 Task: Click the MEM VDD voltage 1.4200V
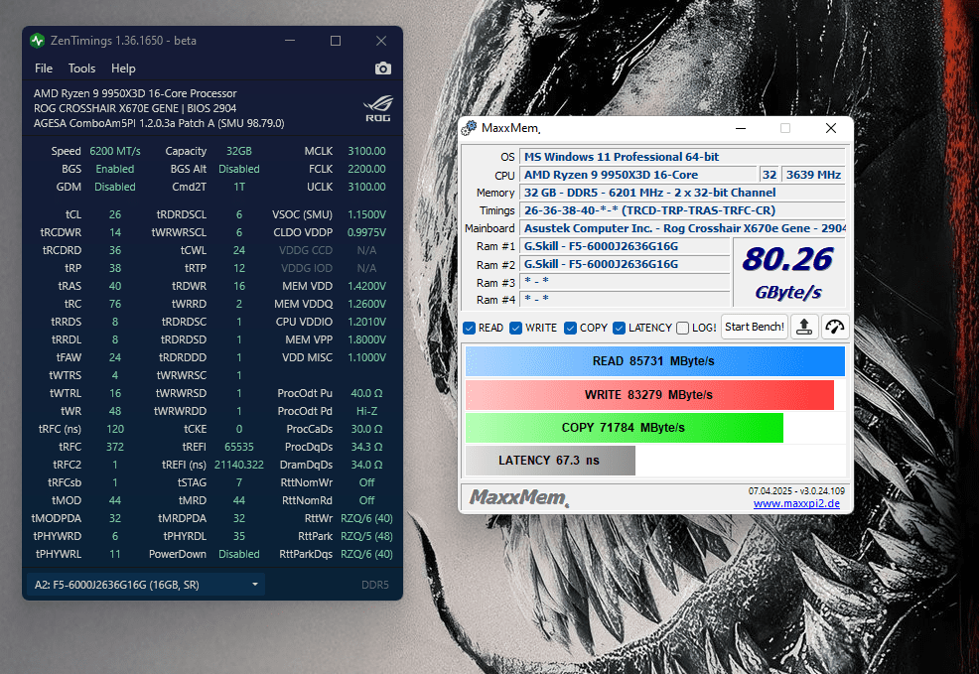pos(366,286)
